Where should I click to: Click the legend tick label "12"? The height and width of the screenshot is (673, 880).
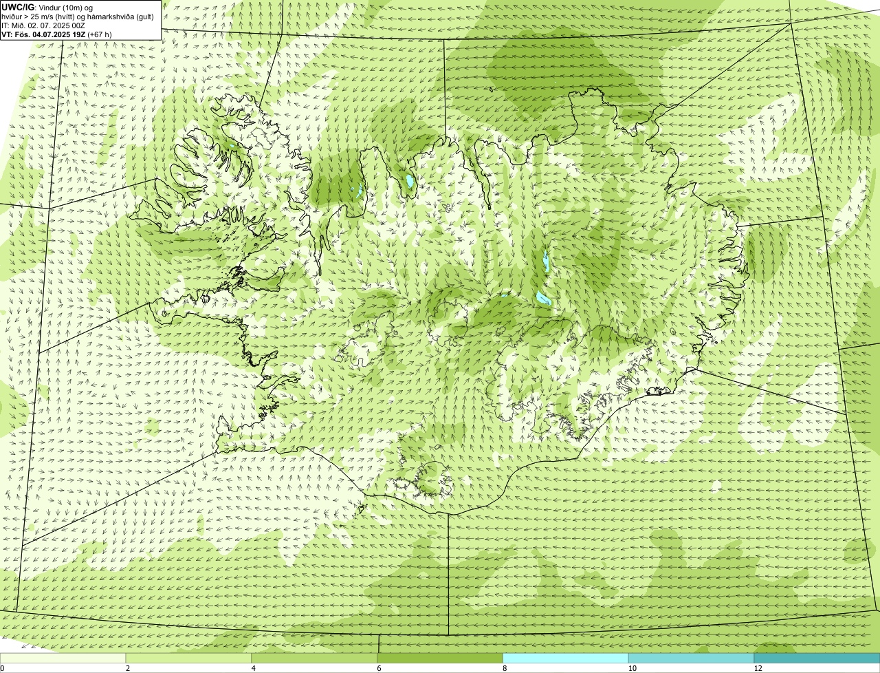click(758, 668)
